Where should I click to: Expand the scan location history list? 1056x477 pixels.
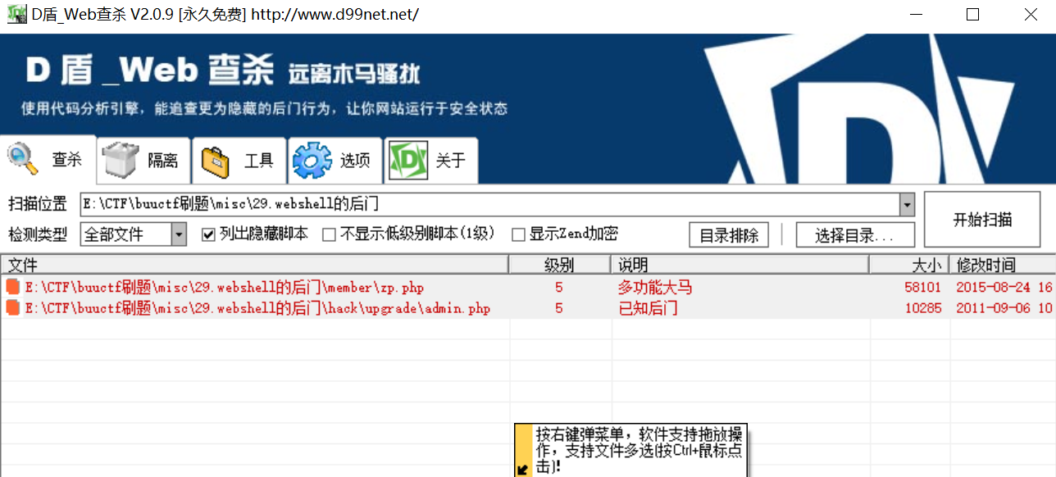click(x=907, y=204)
